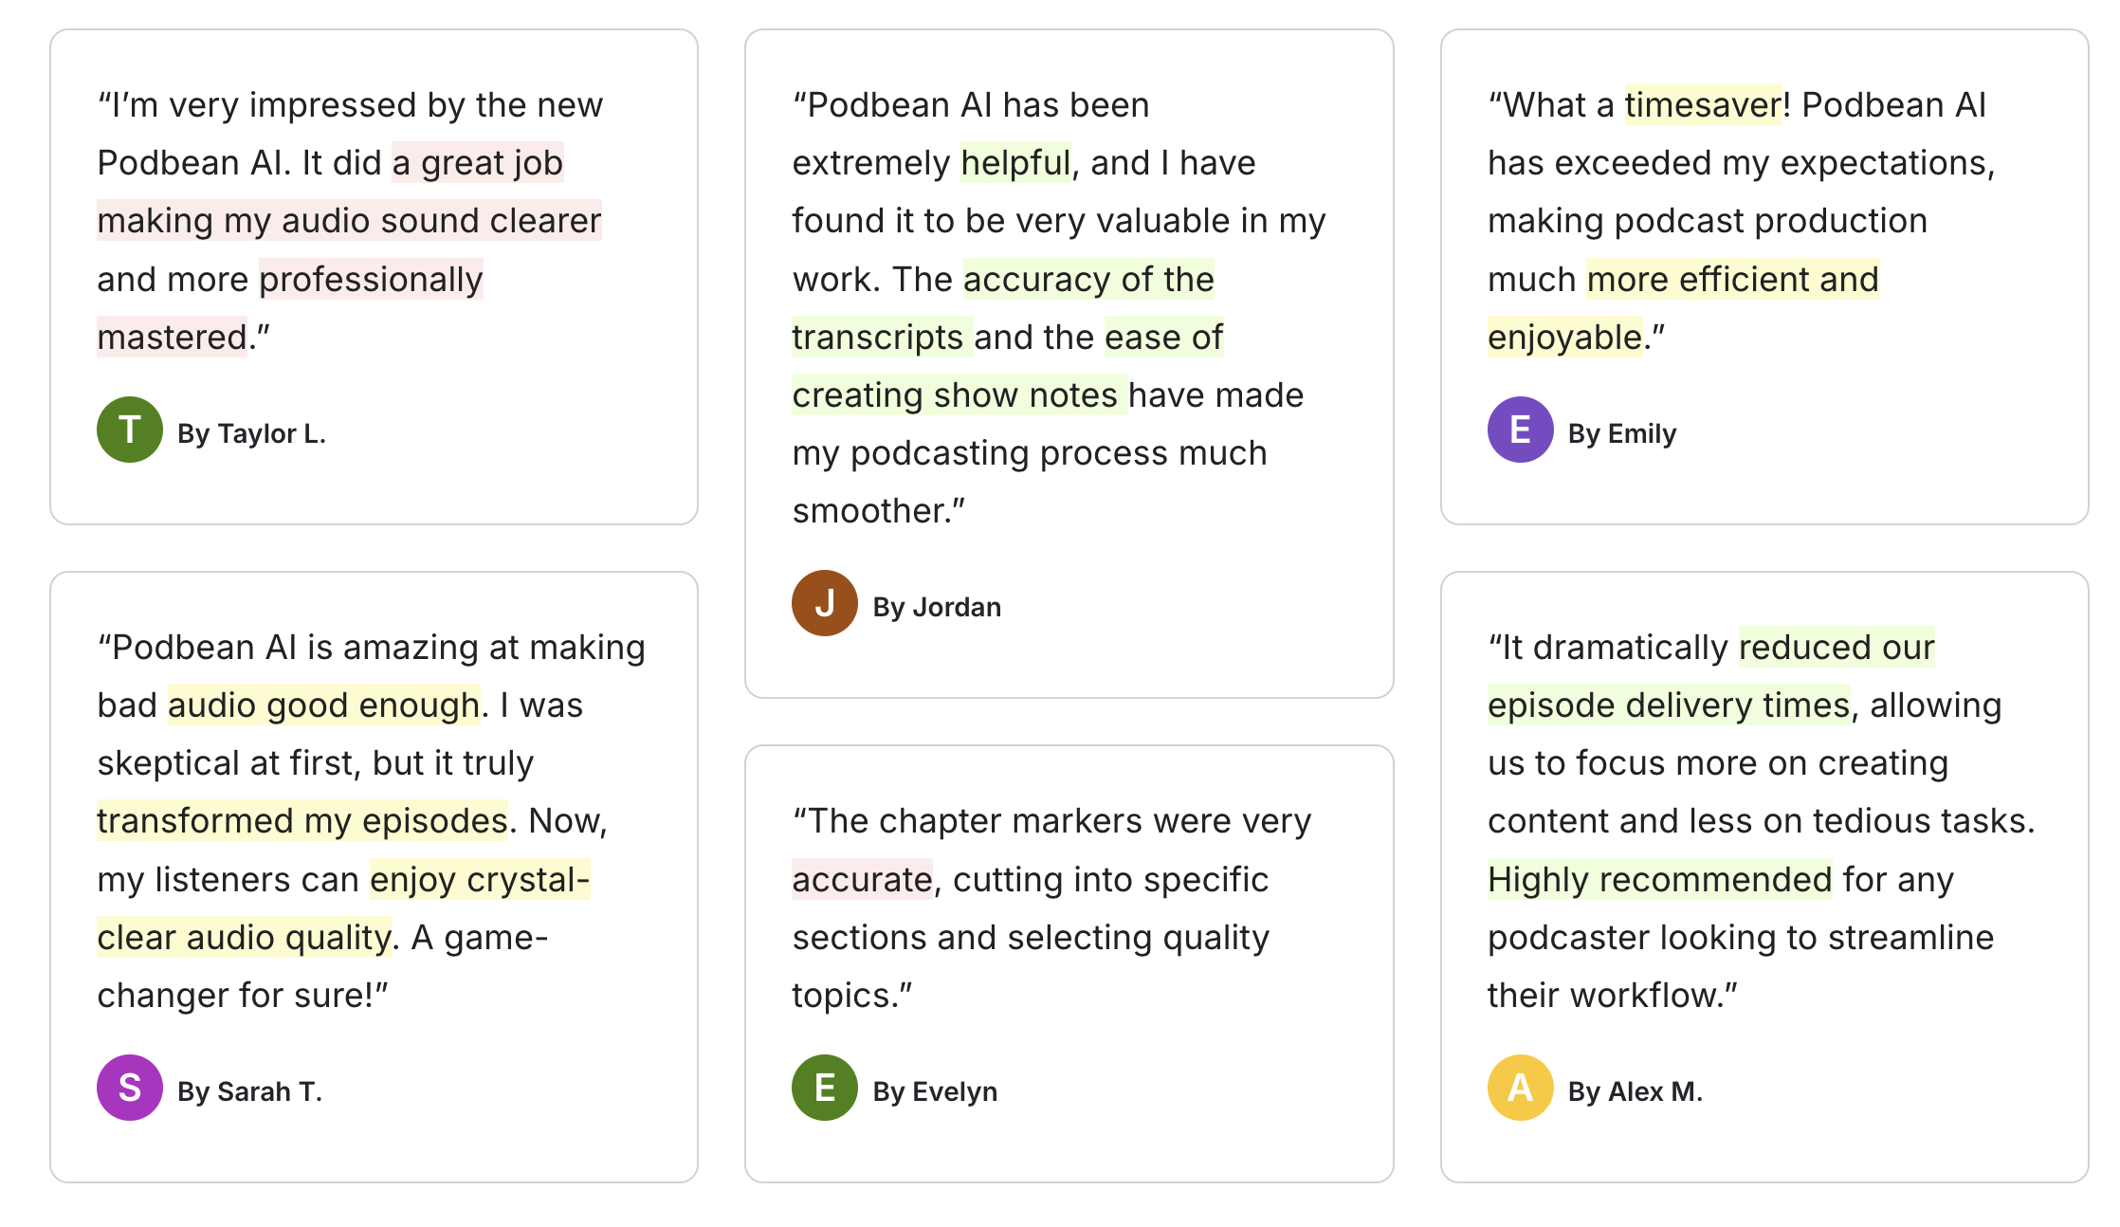
Task: Select the 'By Emily' author name
Action: (x=1622, y=433)
